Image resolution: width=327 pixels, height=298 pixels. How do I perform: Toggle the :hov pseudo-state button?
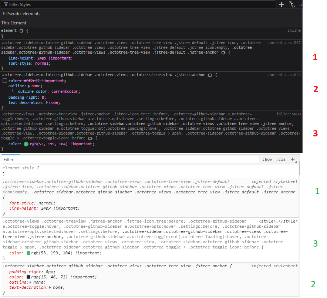point(267,159)
